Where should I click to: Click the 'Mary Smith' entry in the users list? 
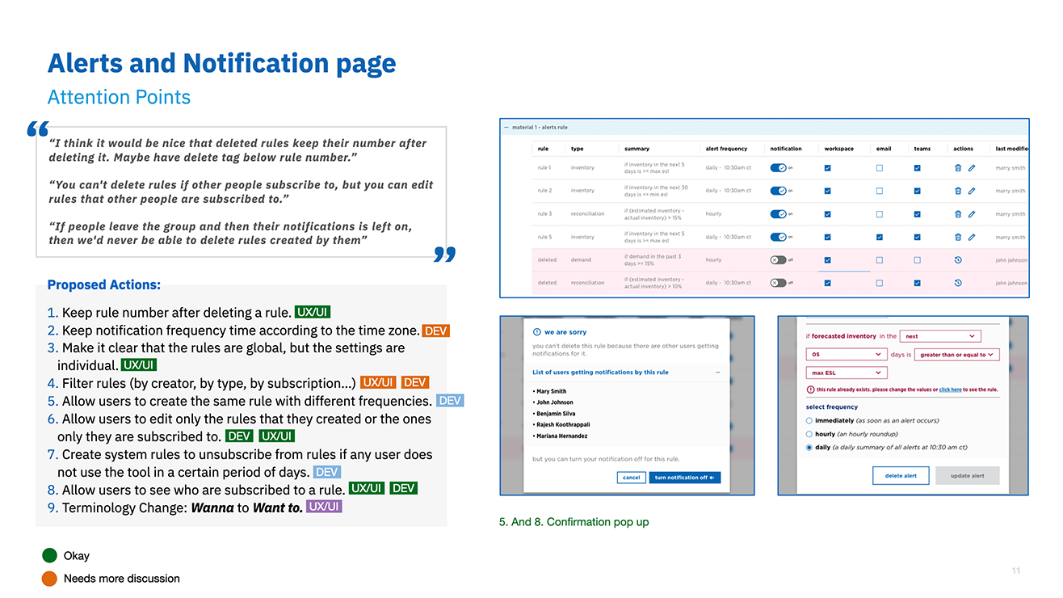pyautogui.click(x=550, y=391)
